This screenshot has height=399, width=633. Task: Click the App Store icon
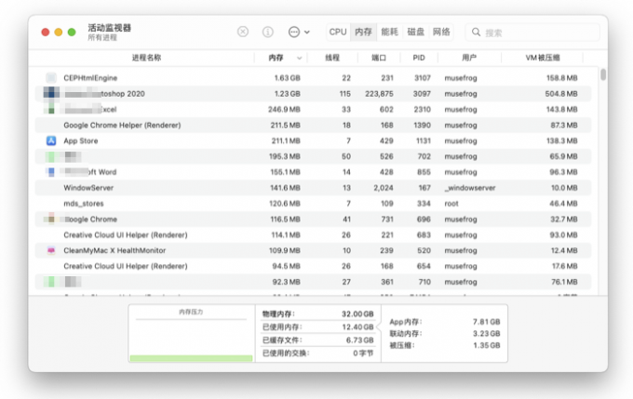pyautogui.click(x=51, y=140)
